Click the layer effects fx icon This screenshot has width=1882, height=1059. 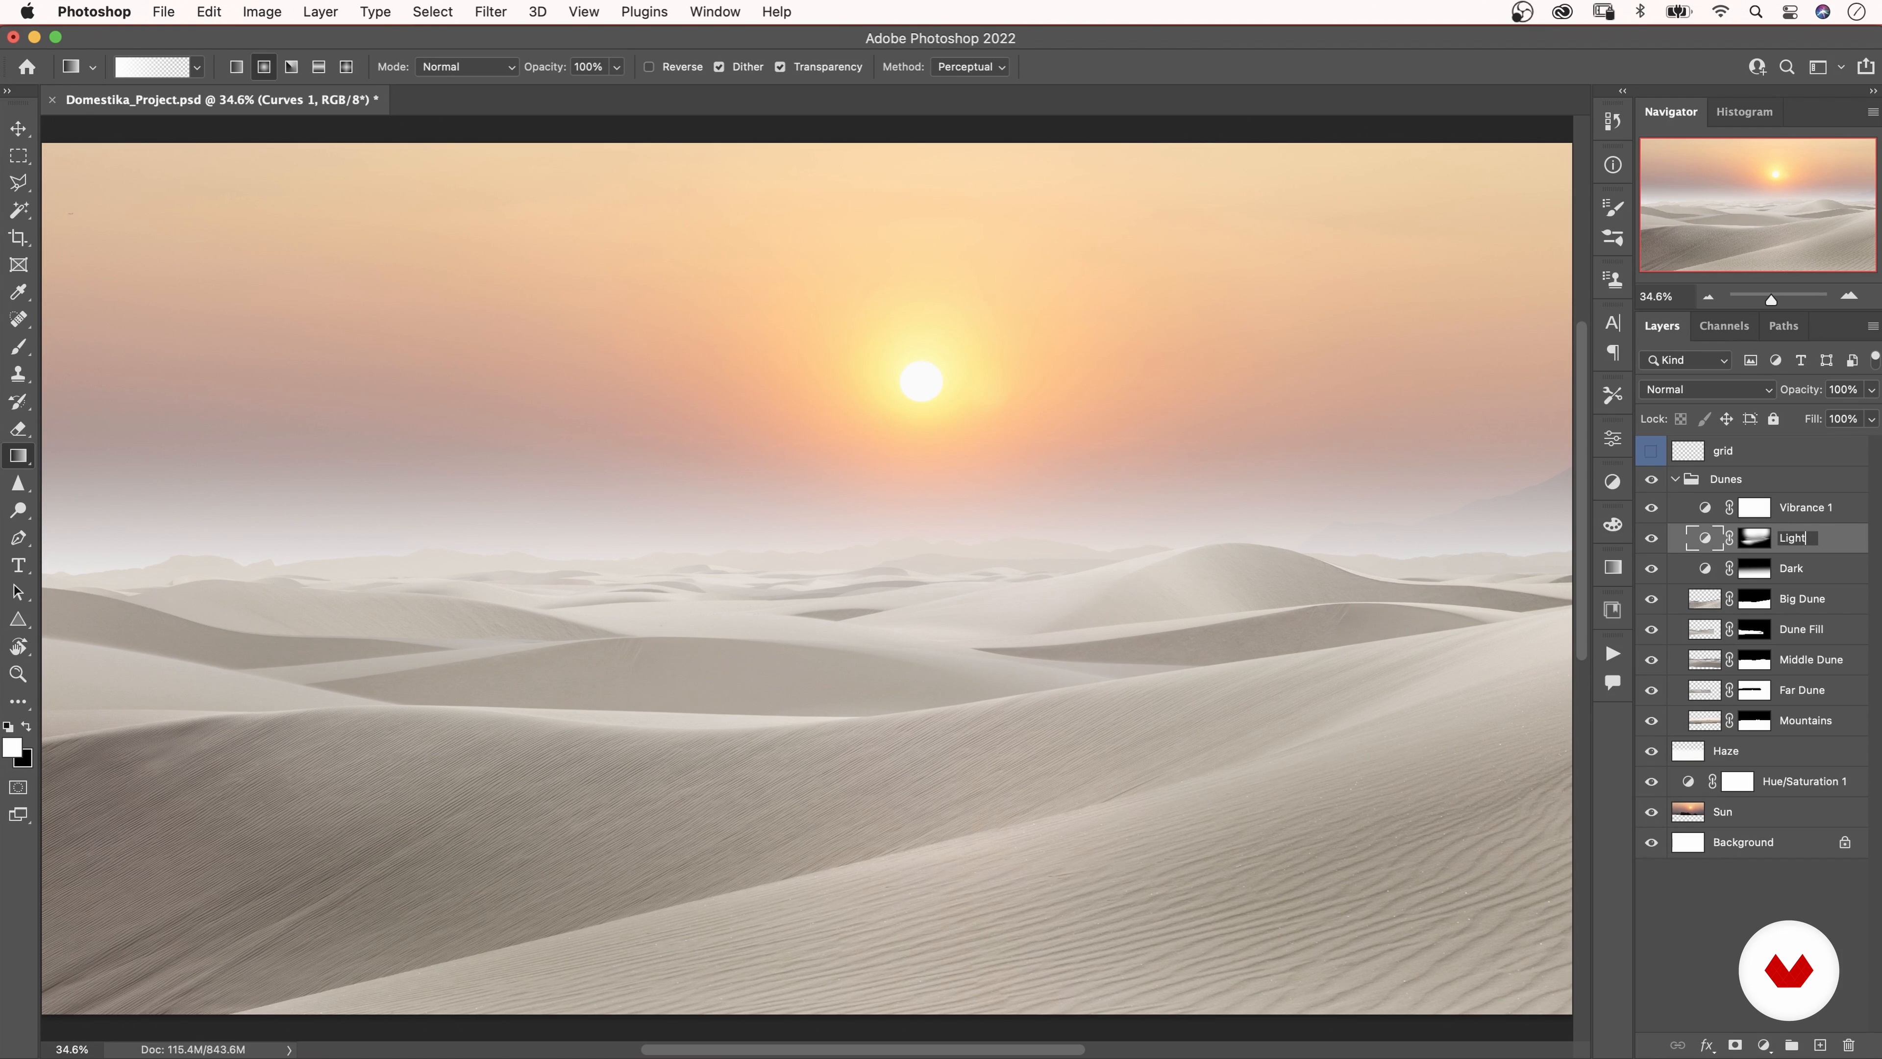(1707, 1045)
